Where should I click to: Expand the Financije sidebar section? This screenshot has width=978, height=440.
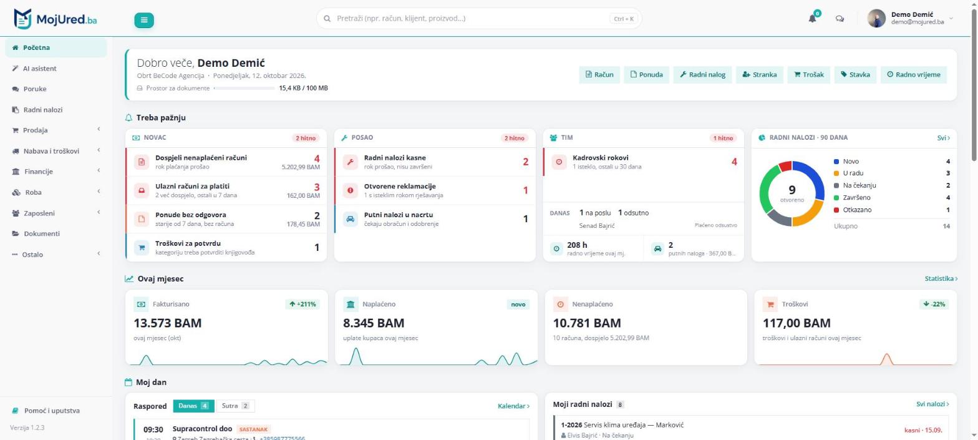point(56,171)
